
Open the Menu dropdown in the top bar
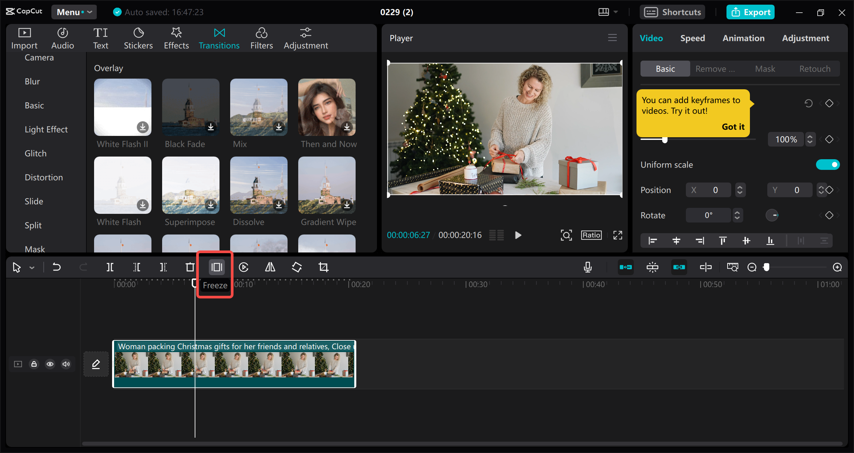74,12
